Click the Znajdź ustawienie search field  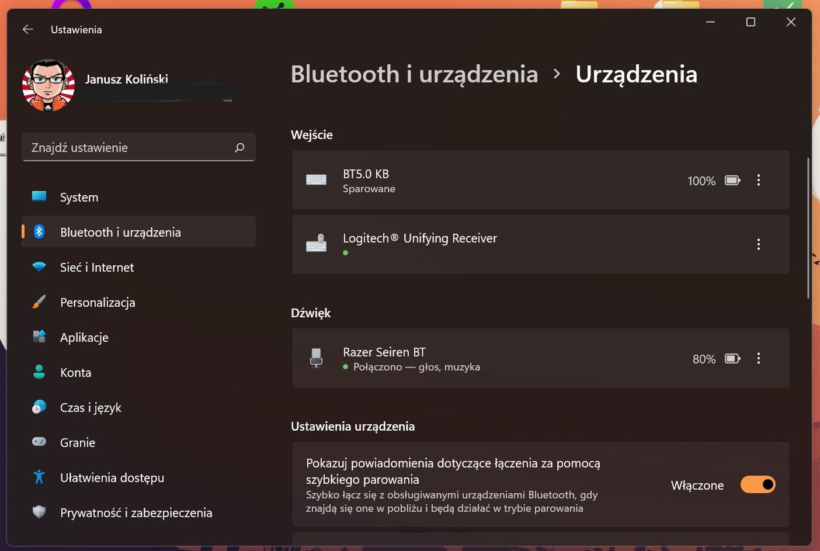pos(138,147)
